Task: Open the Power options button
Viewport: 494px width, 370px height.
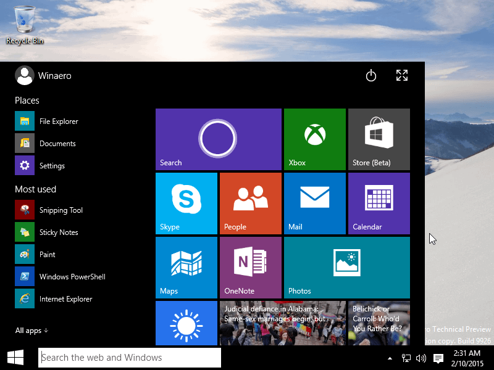Action: point(371,75)
